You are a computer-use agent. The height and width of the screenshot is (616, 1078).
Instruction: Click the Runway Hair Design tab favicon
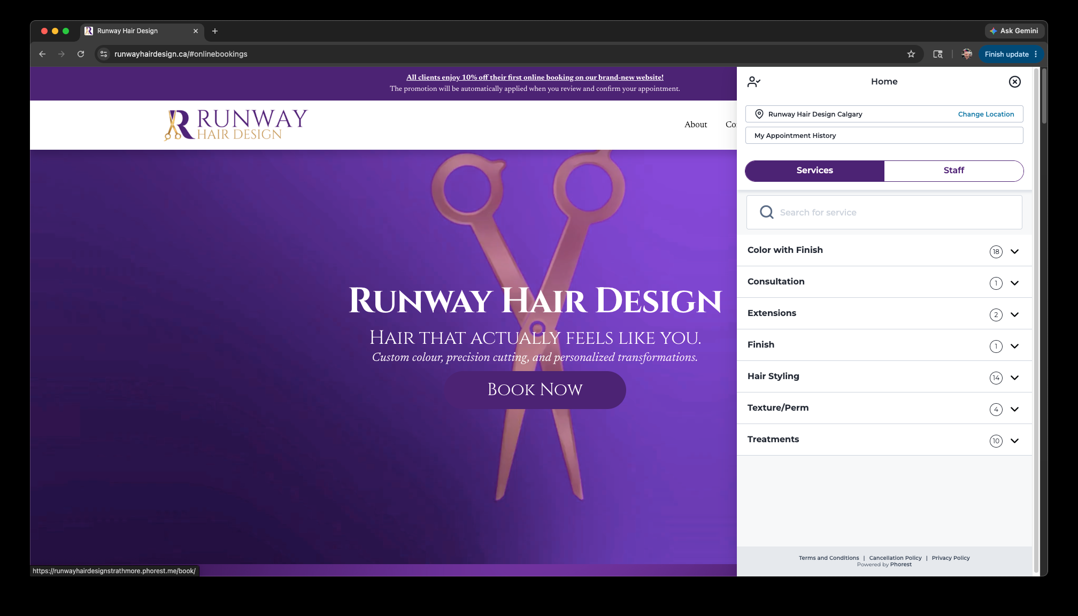89,31
